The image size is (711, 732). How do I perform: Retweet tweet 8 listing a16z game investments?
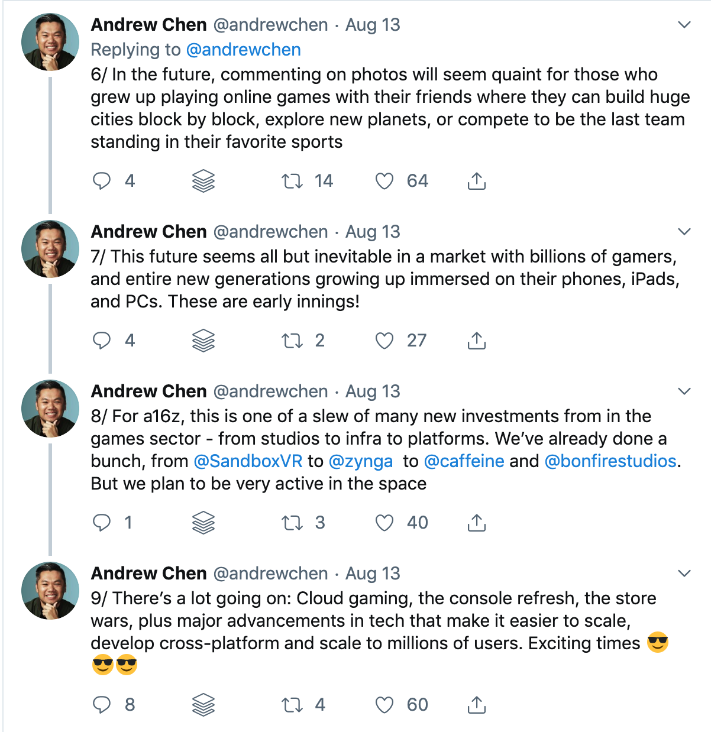point(292,523)
